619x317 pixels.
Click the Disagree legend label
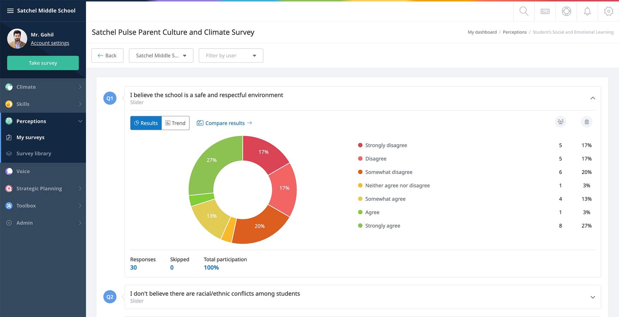(376, 158)
